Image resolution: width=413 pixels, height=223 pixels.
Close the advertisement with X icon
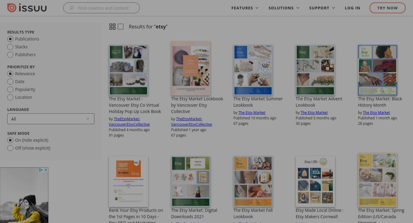[x=46, y=170]
